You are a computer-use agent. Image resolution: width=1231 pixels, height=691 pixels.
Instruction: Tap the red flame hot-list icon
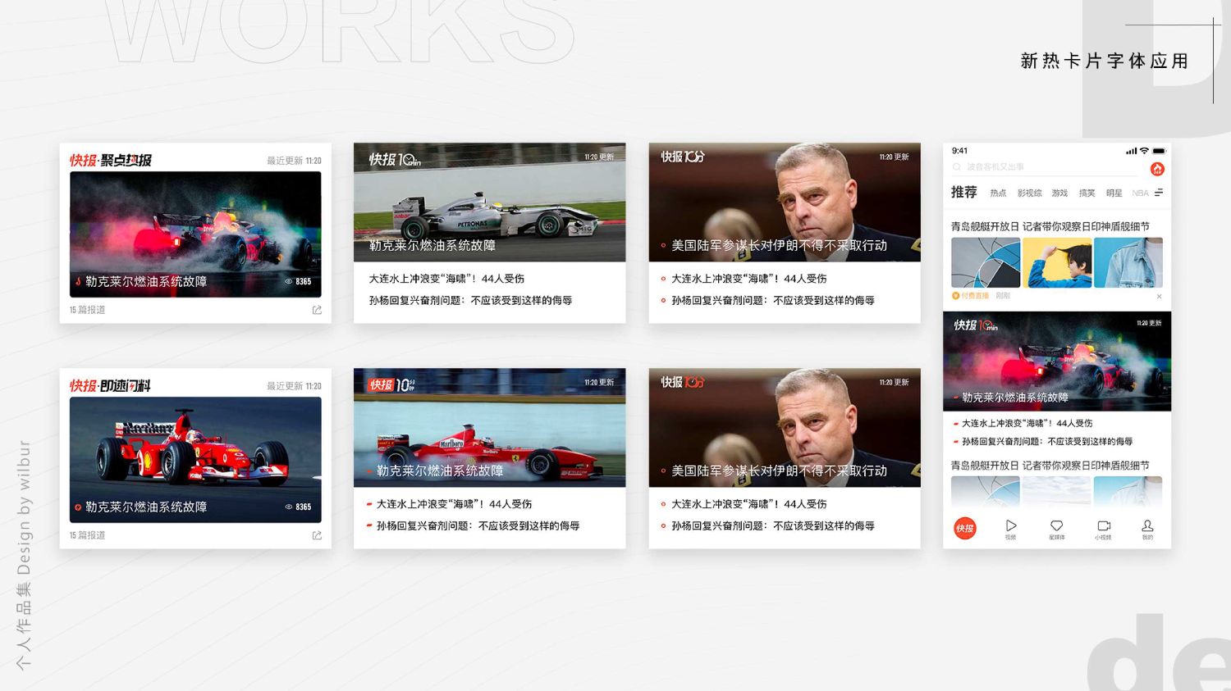[x=1157, y=169]
